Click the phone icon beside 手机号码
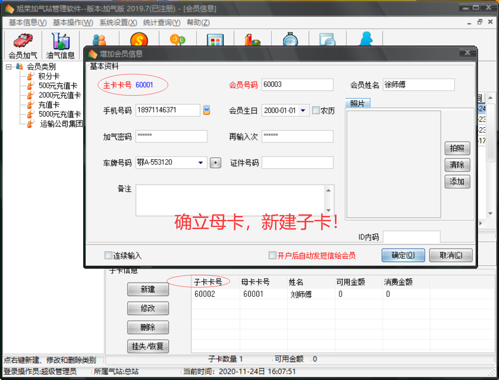The width and height of the screenshot is (499, 380). [x=206, y=110]
